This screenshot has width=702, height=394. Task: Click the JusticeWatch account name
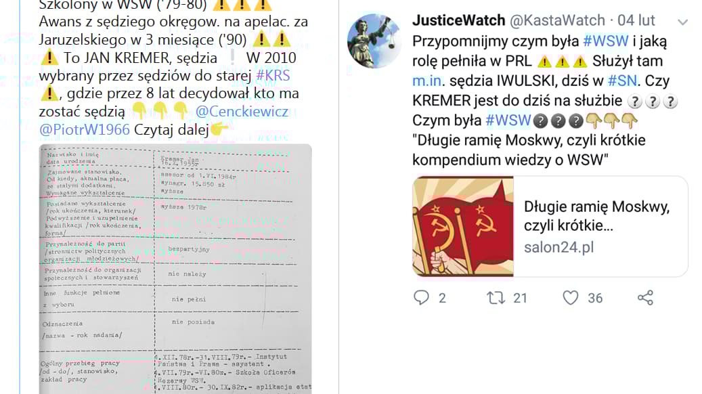(x=458, y=20)
